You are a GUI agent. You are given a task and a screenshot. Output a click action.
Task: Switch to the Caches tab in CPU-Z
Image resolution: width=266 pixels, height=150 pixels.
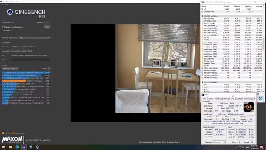(x=211, y=99)
